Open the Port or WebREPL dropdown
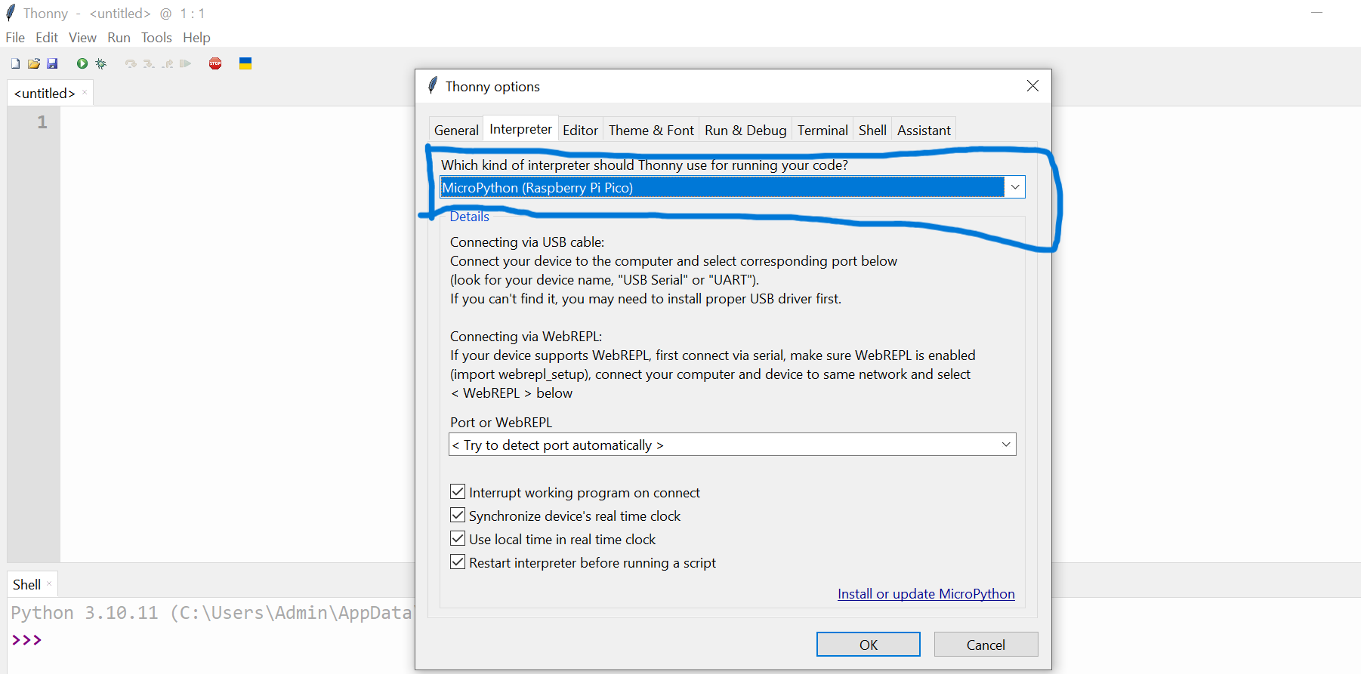Screen dimensions: 1361x674 [733, 445]
